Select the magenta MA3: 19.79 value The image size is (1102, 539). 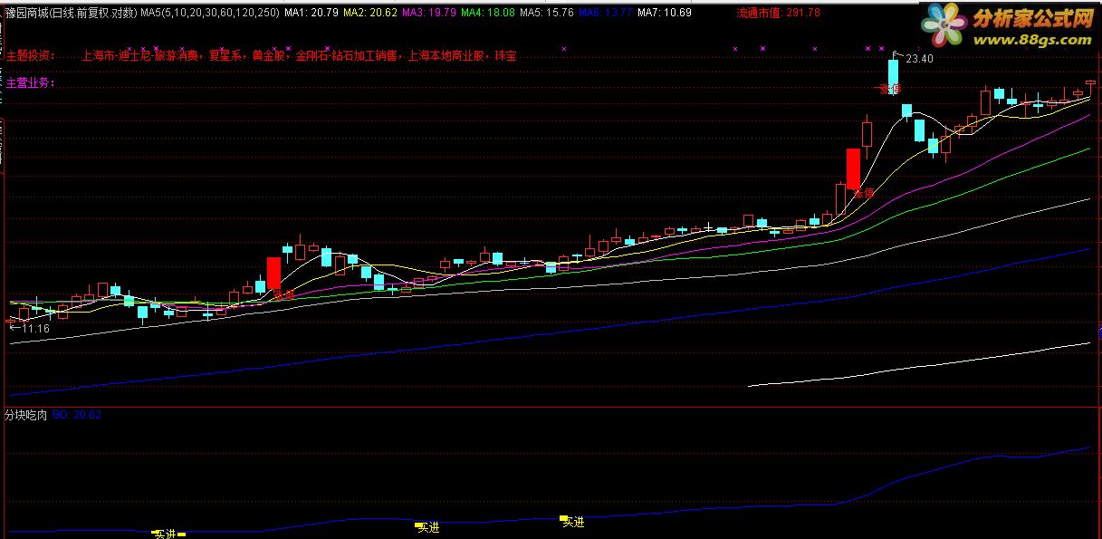(430, 13)
